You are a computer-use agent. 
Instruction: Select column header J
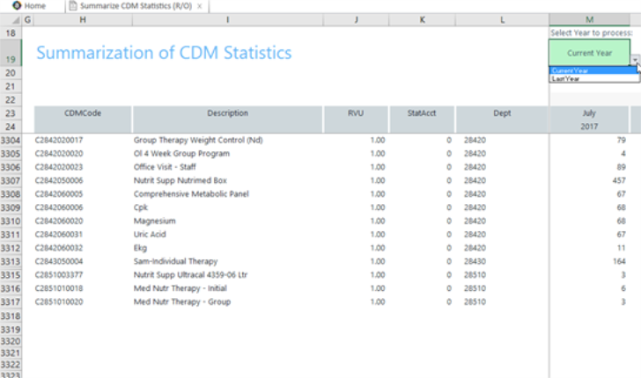(355, 19)
